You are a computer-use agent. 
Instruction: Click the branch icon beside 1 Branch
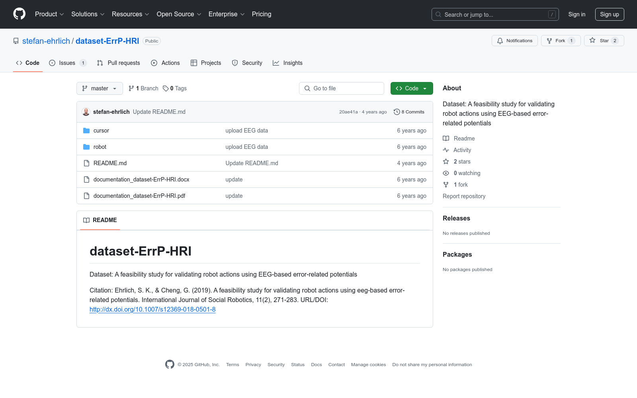tap(131, 88)
